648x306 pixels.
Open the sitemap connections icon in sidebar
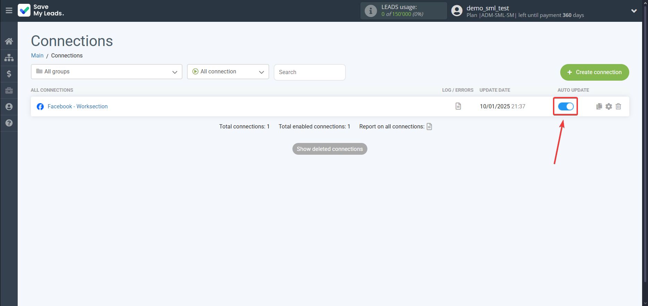coord(9,57)
